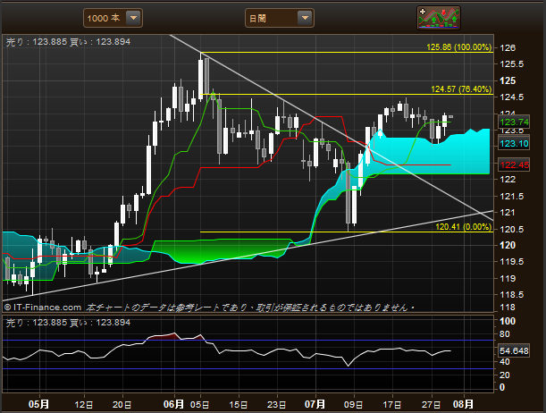Click the arrow button beside 日間
Screen dimensions: 546x413
coord(305,17)
